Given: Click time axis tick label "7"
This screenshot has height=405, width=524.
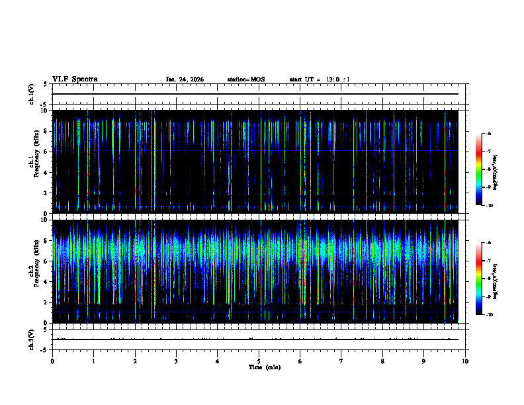Looking at the screenshot, I should click(x=341, y=361).
